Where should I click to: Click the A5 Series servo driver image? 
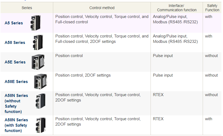36,23
